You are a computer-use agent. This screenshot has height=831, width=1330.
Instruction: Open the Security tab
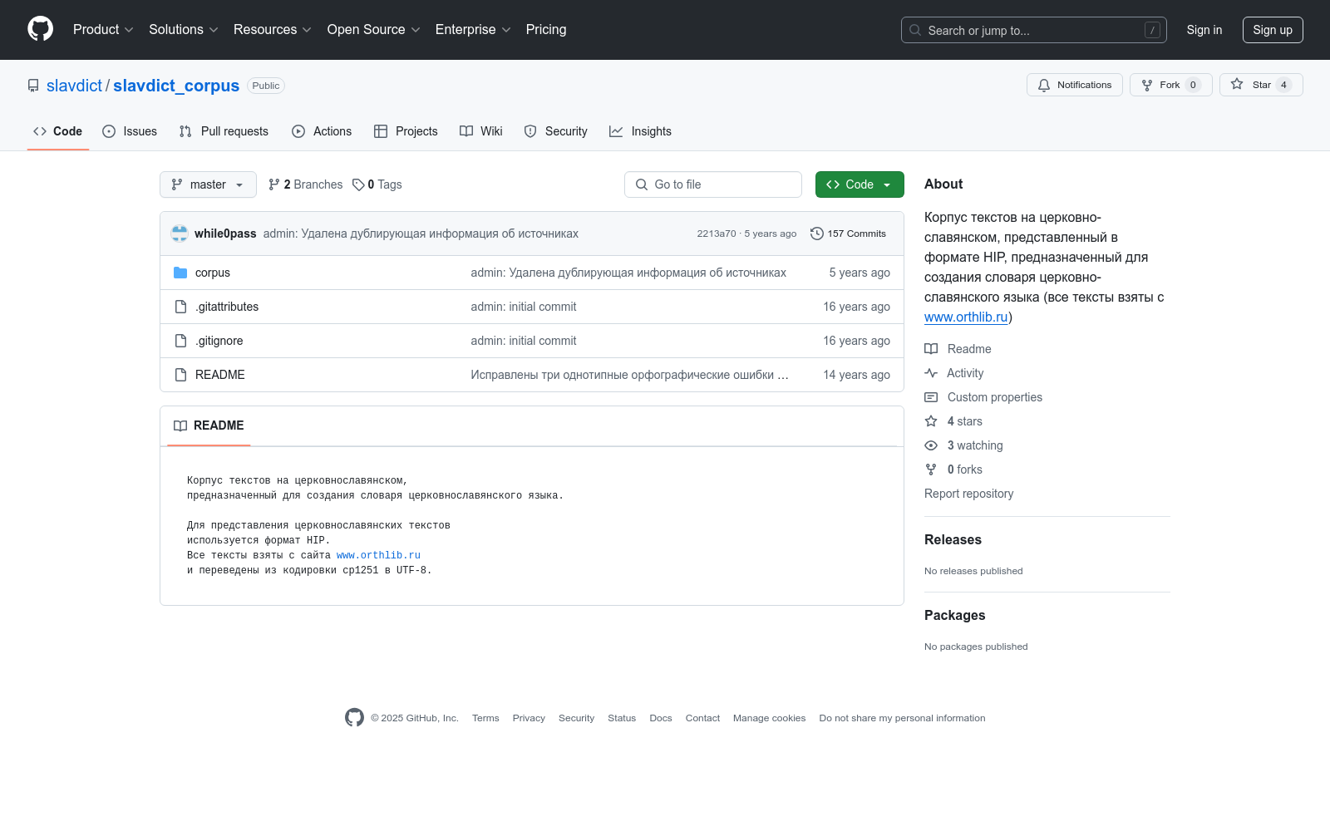[x=555, y=131]
